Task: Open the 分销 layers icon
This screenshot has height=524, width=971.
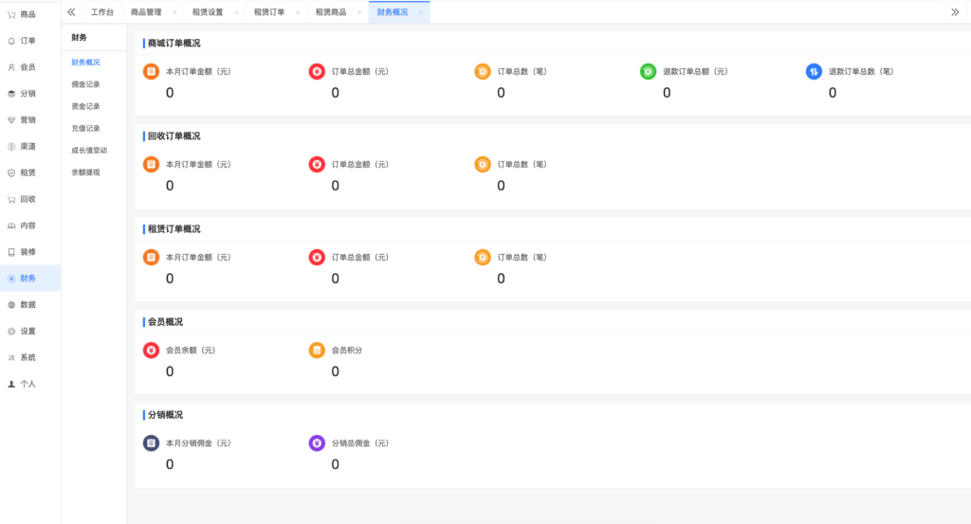Action: coord(11,94)
